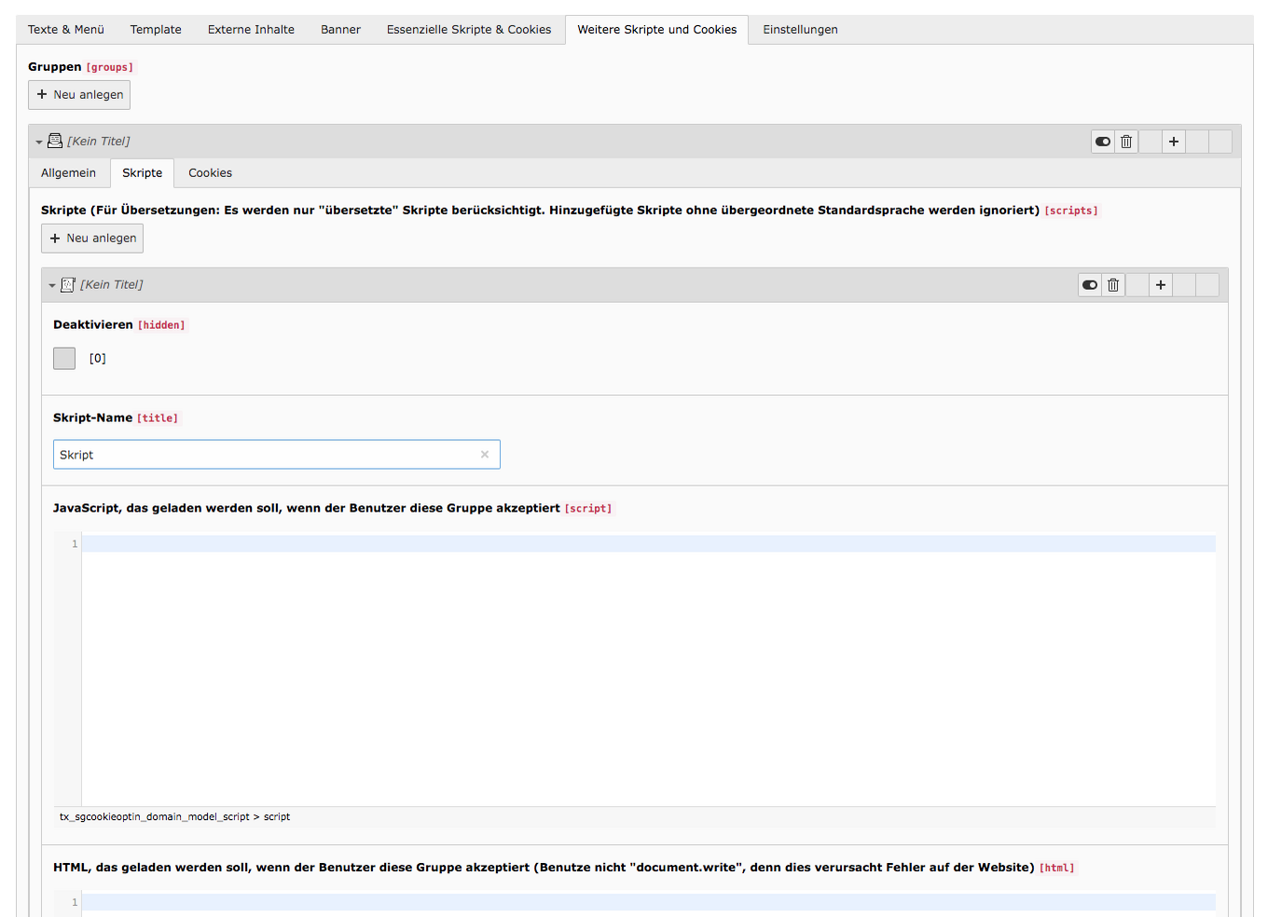The image size is (1268, 917).
Task: Open the Einstellungen tab
Action: [800, 29]
